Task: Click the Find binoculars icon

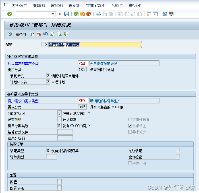Action: point(105,14)
